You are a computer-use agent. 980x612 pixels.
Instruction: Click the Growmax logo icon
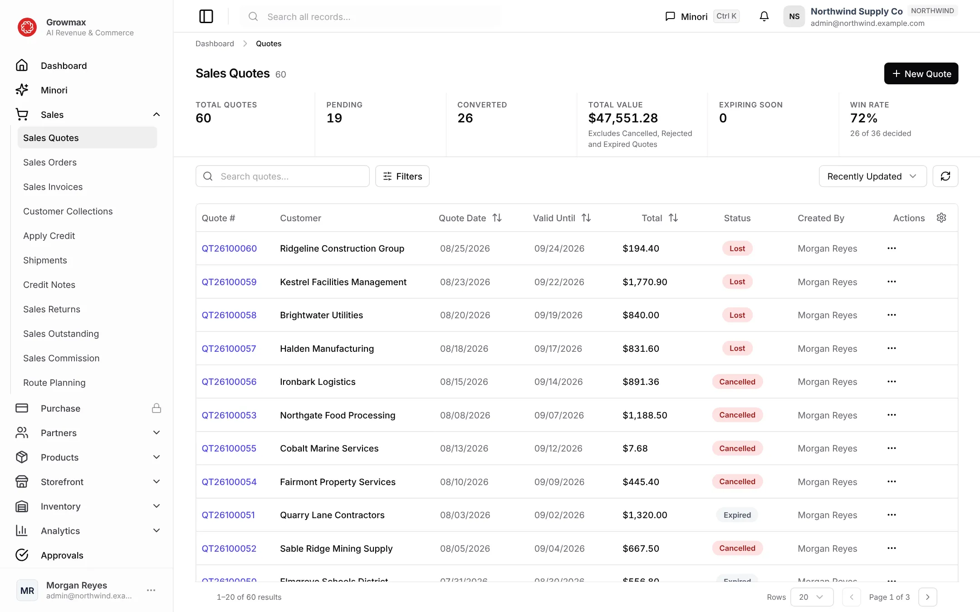(x=27, y=27)
